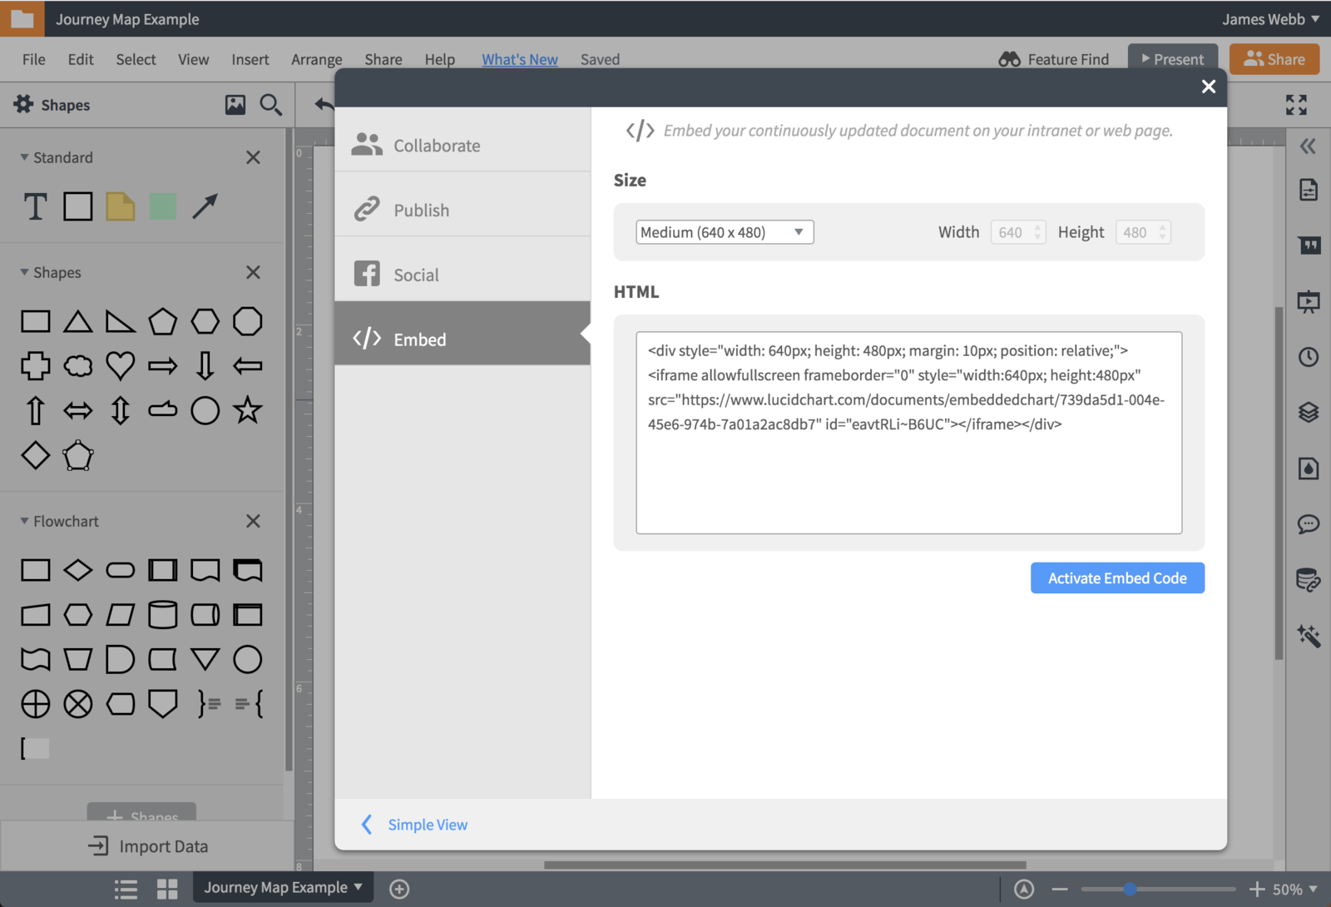The image size is (1331, 907).
Task: Open the image search icon beside Shapes
Action: 235,104
